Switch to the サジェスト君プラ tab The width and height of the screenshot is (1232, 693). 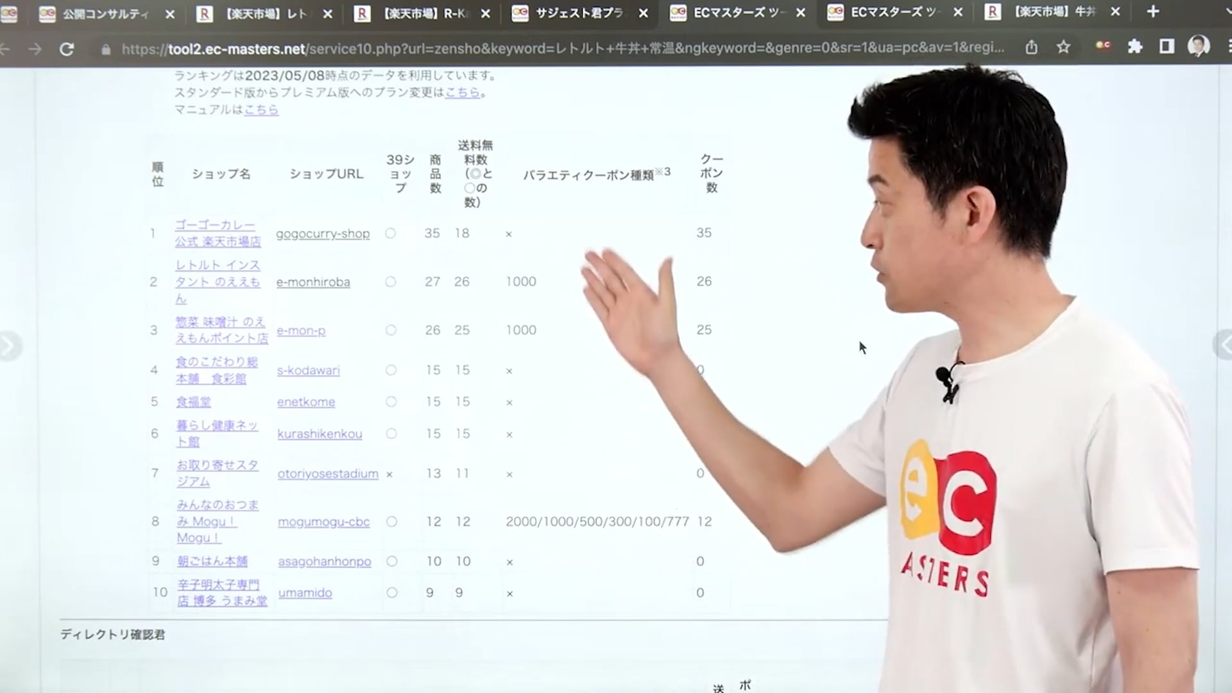580,13
